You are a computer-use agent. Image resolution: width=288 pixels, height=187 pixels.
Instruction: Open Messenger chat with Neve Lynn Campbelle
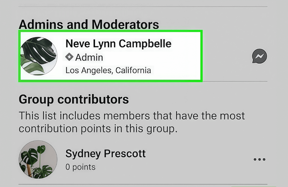click(259, 56)
